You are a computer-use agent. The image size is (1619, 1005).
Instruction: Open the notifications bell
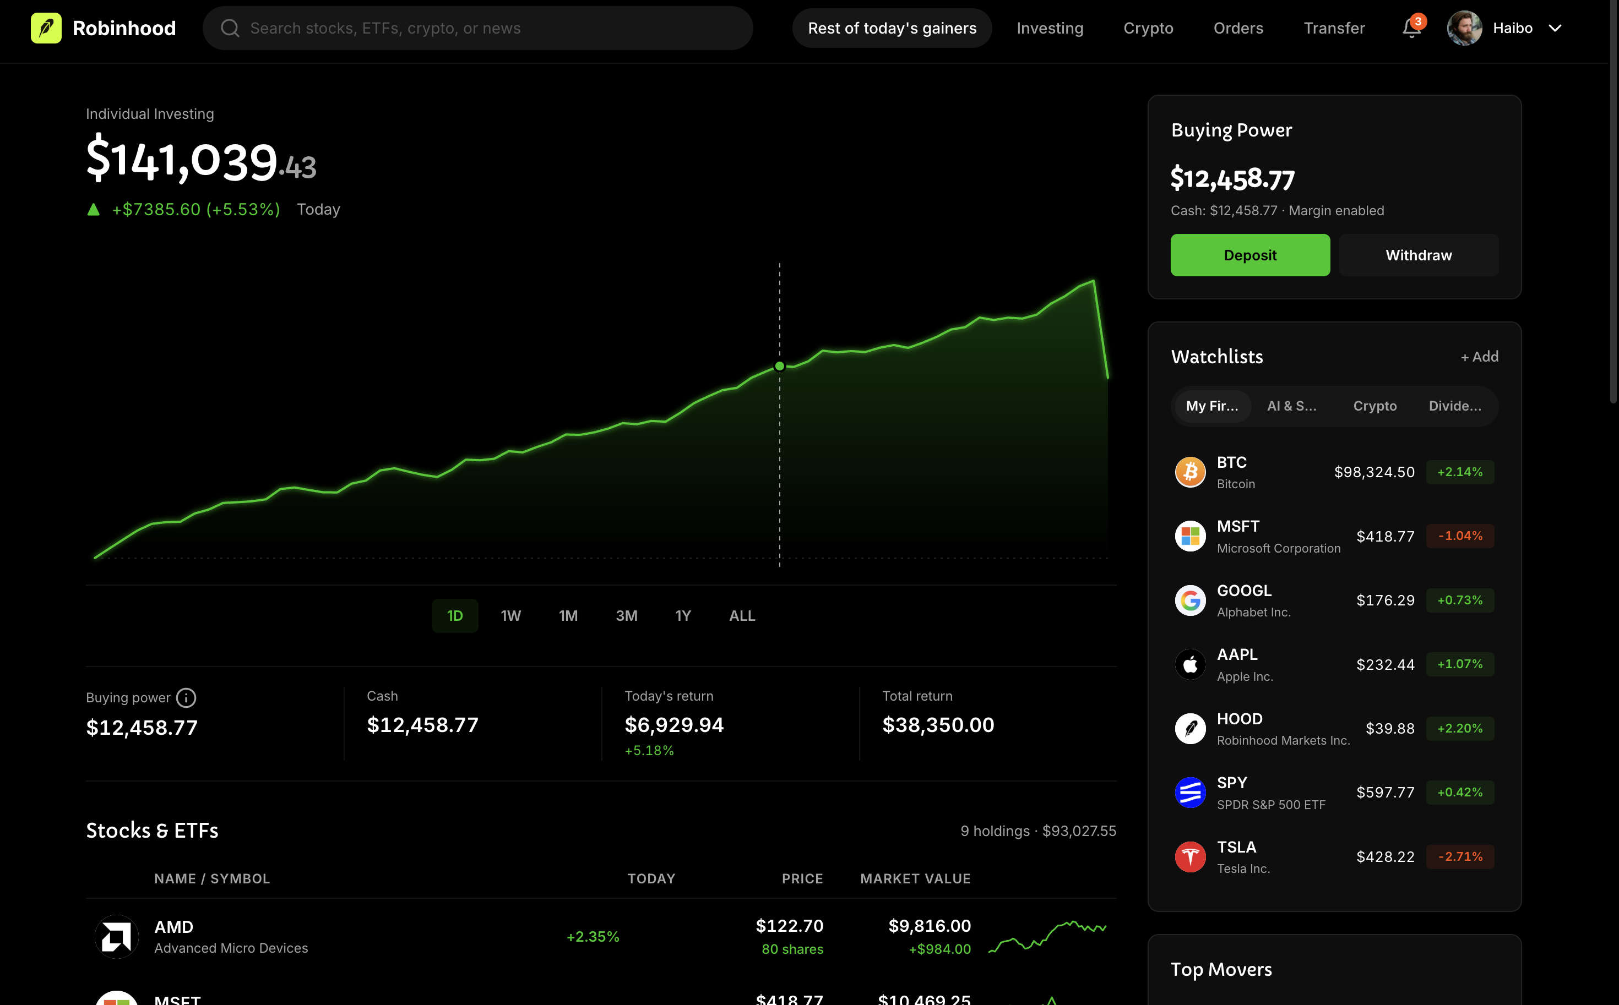[x=1411, y=29]
